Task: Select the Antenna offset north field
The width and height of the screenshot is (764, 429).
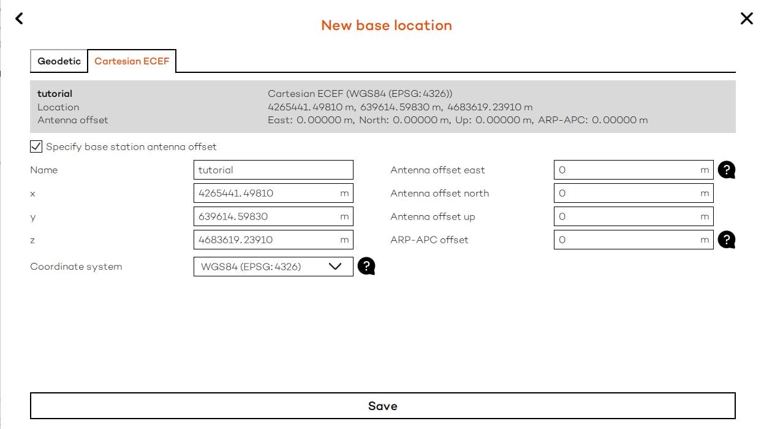Action: pyautogui.click(x=627, y=193)
